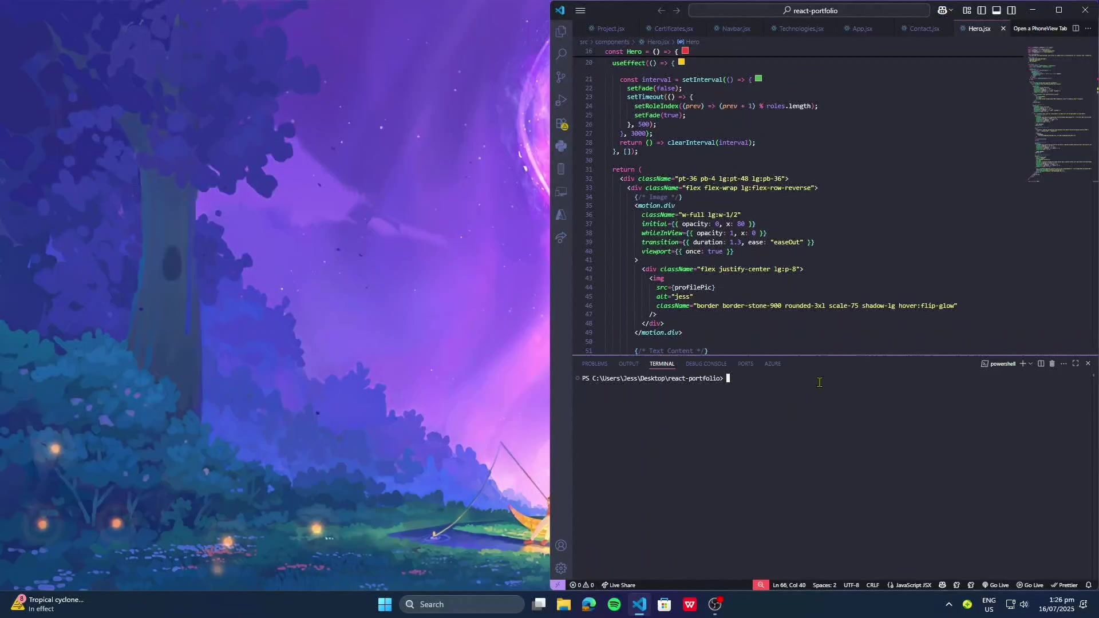1099x618 pixels.
Task: Split the editor to the right
Action: coord(1076,28)
